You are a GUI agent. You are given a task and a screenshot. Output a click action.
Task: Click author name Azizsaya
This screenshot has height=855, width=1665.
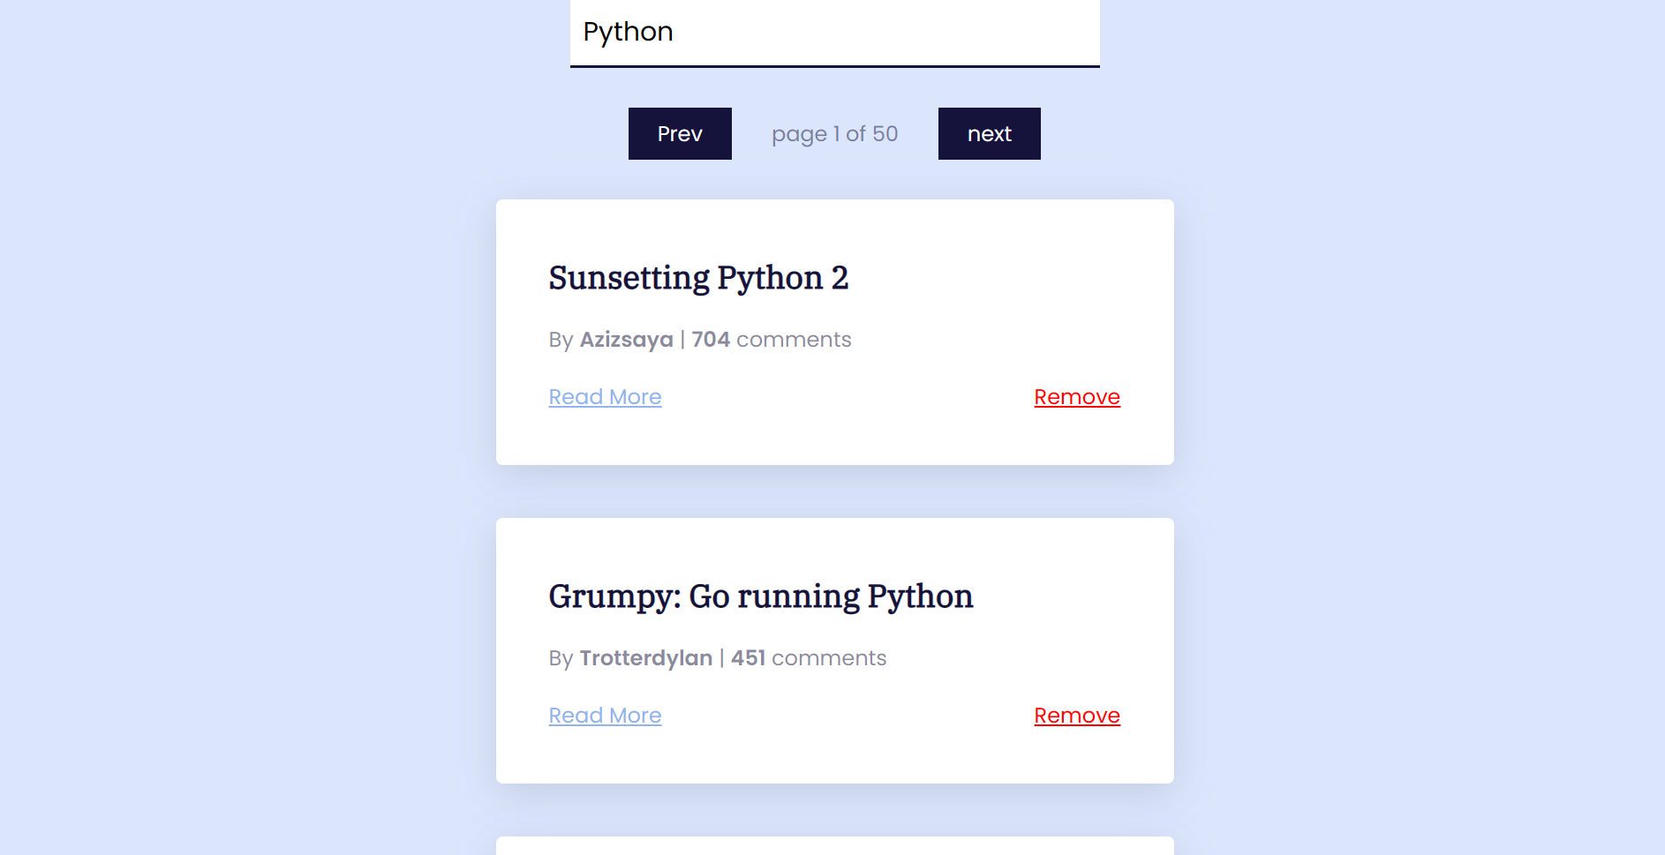click(627, 339)
